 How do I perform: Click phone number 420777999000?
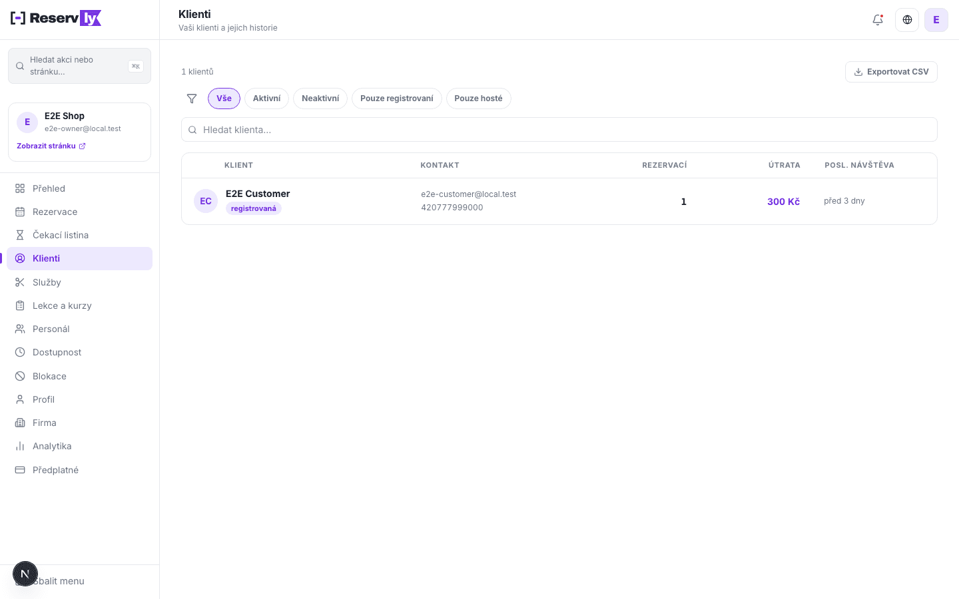click(x=452, y=208)
